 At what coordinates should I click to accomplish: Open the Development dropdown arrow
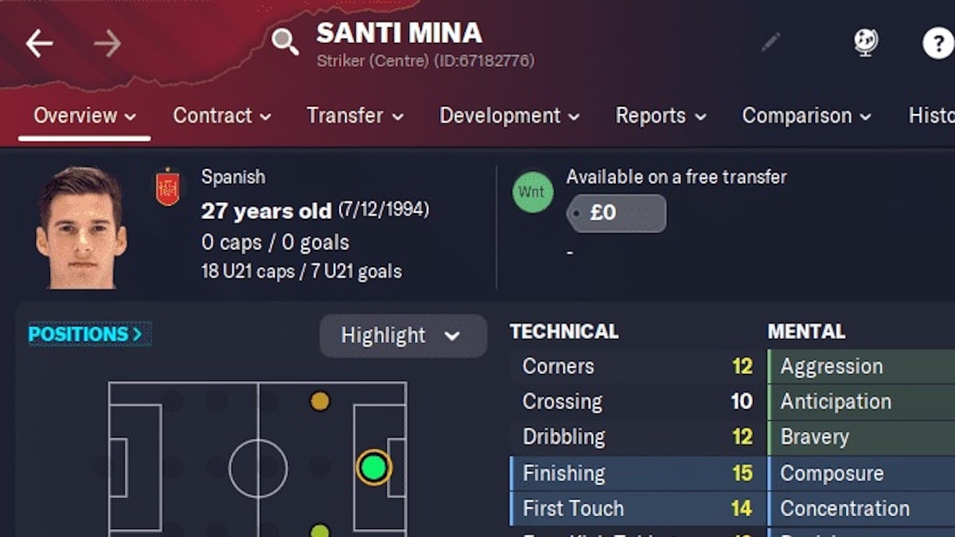(x=574, y=117)
